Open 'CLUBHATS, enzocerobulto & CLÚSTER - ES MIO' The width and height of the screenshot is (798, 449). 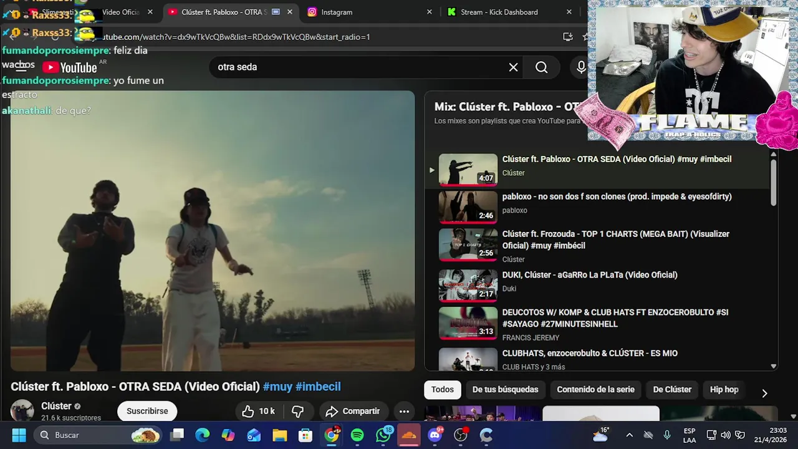[x=590, y=353]
